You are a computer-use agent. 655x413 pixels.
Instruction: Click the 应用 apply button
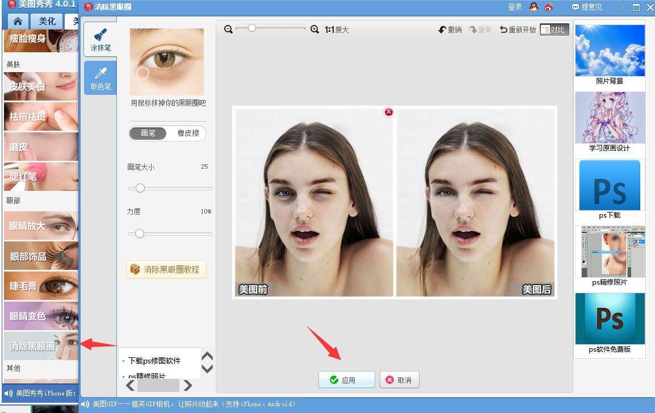coord(346,379)
